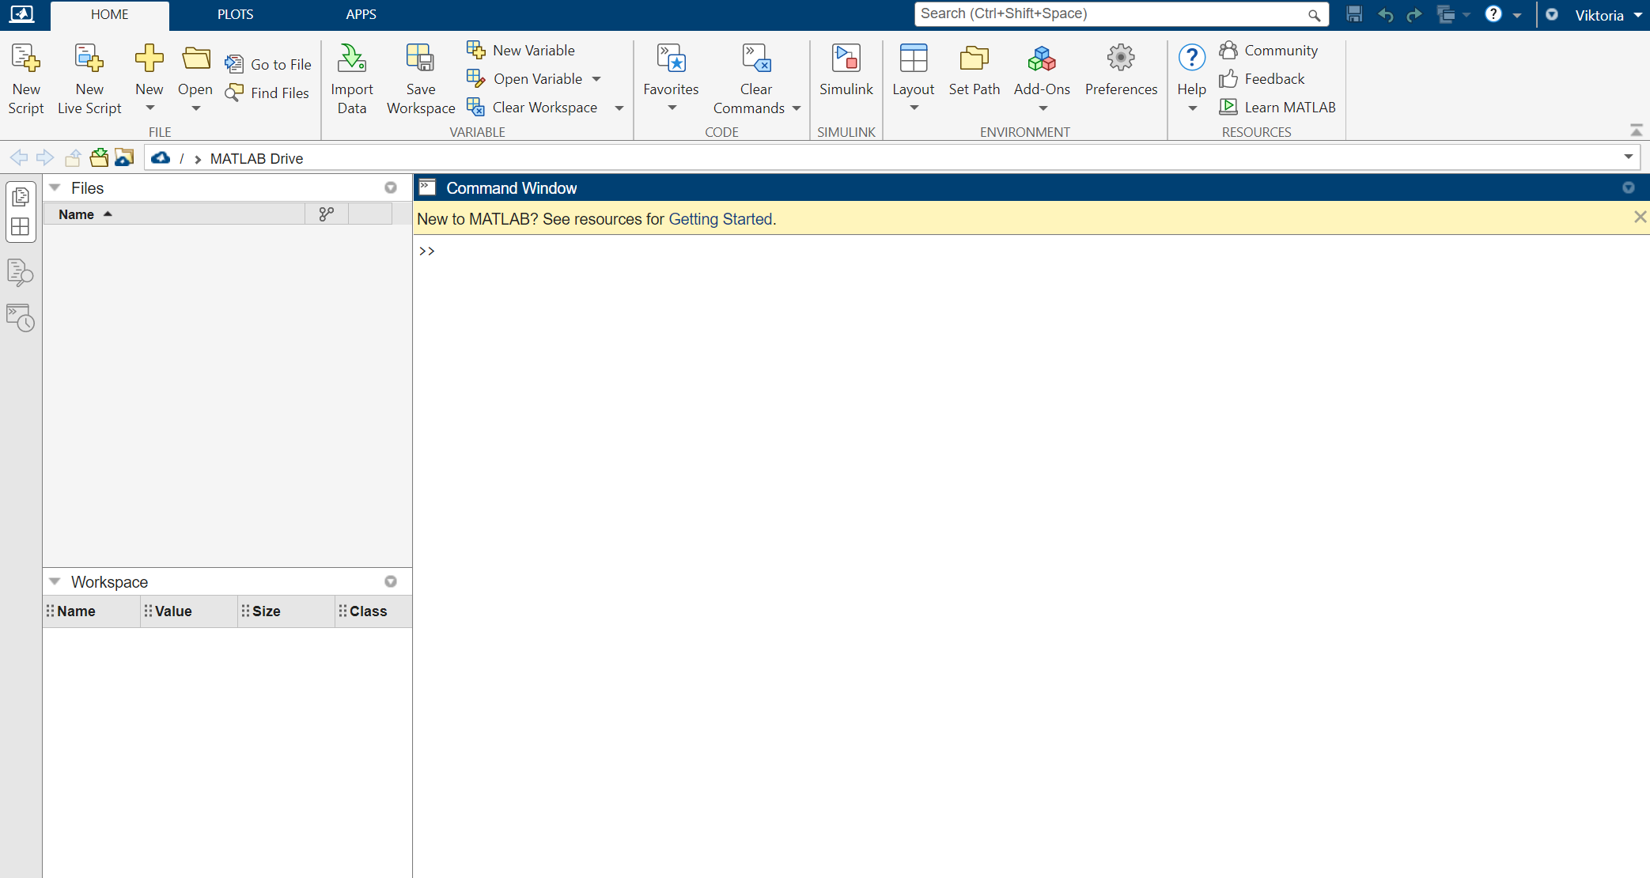Expand the Open Variable dropdown arrow
The width and height of the screenshot is (1650, 878).
click(596, 78)
